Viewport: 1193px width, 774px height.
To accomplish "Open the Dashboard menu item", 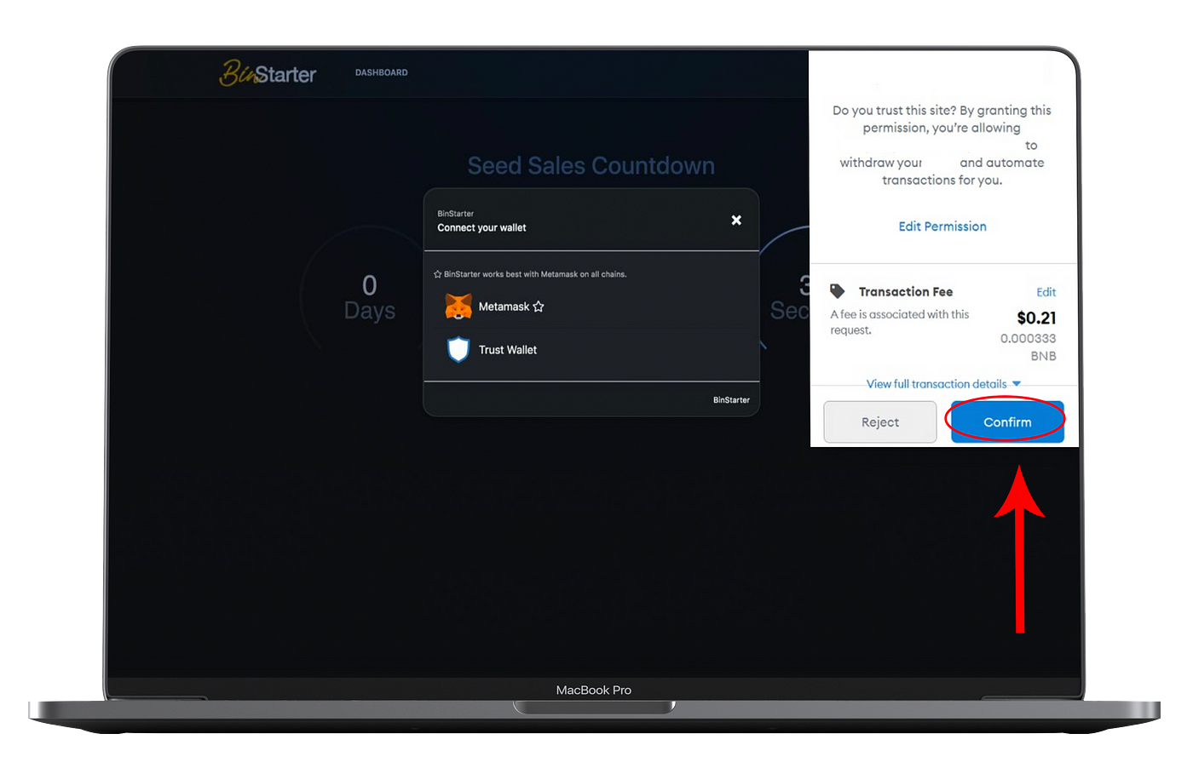I will (381, 73).
